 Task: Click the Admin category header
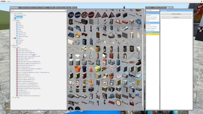coord(153,23)
